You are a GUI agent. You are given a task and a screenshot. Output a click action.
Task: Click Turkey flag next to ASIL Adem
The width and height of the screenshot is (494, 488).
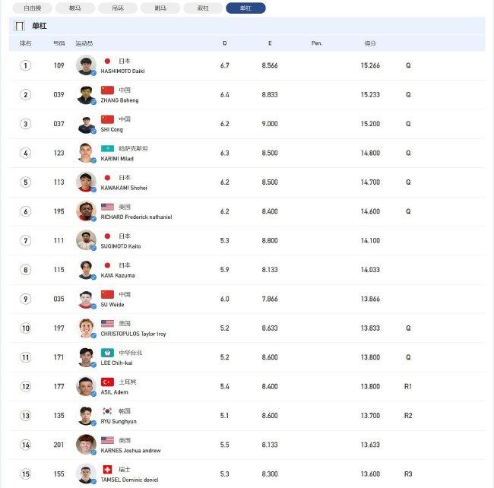(107, 382)
